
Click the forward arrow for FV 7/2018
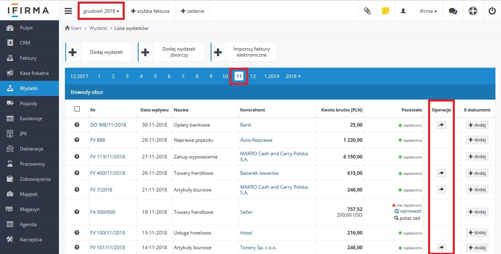tap(441, 190)
